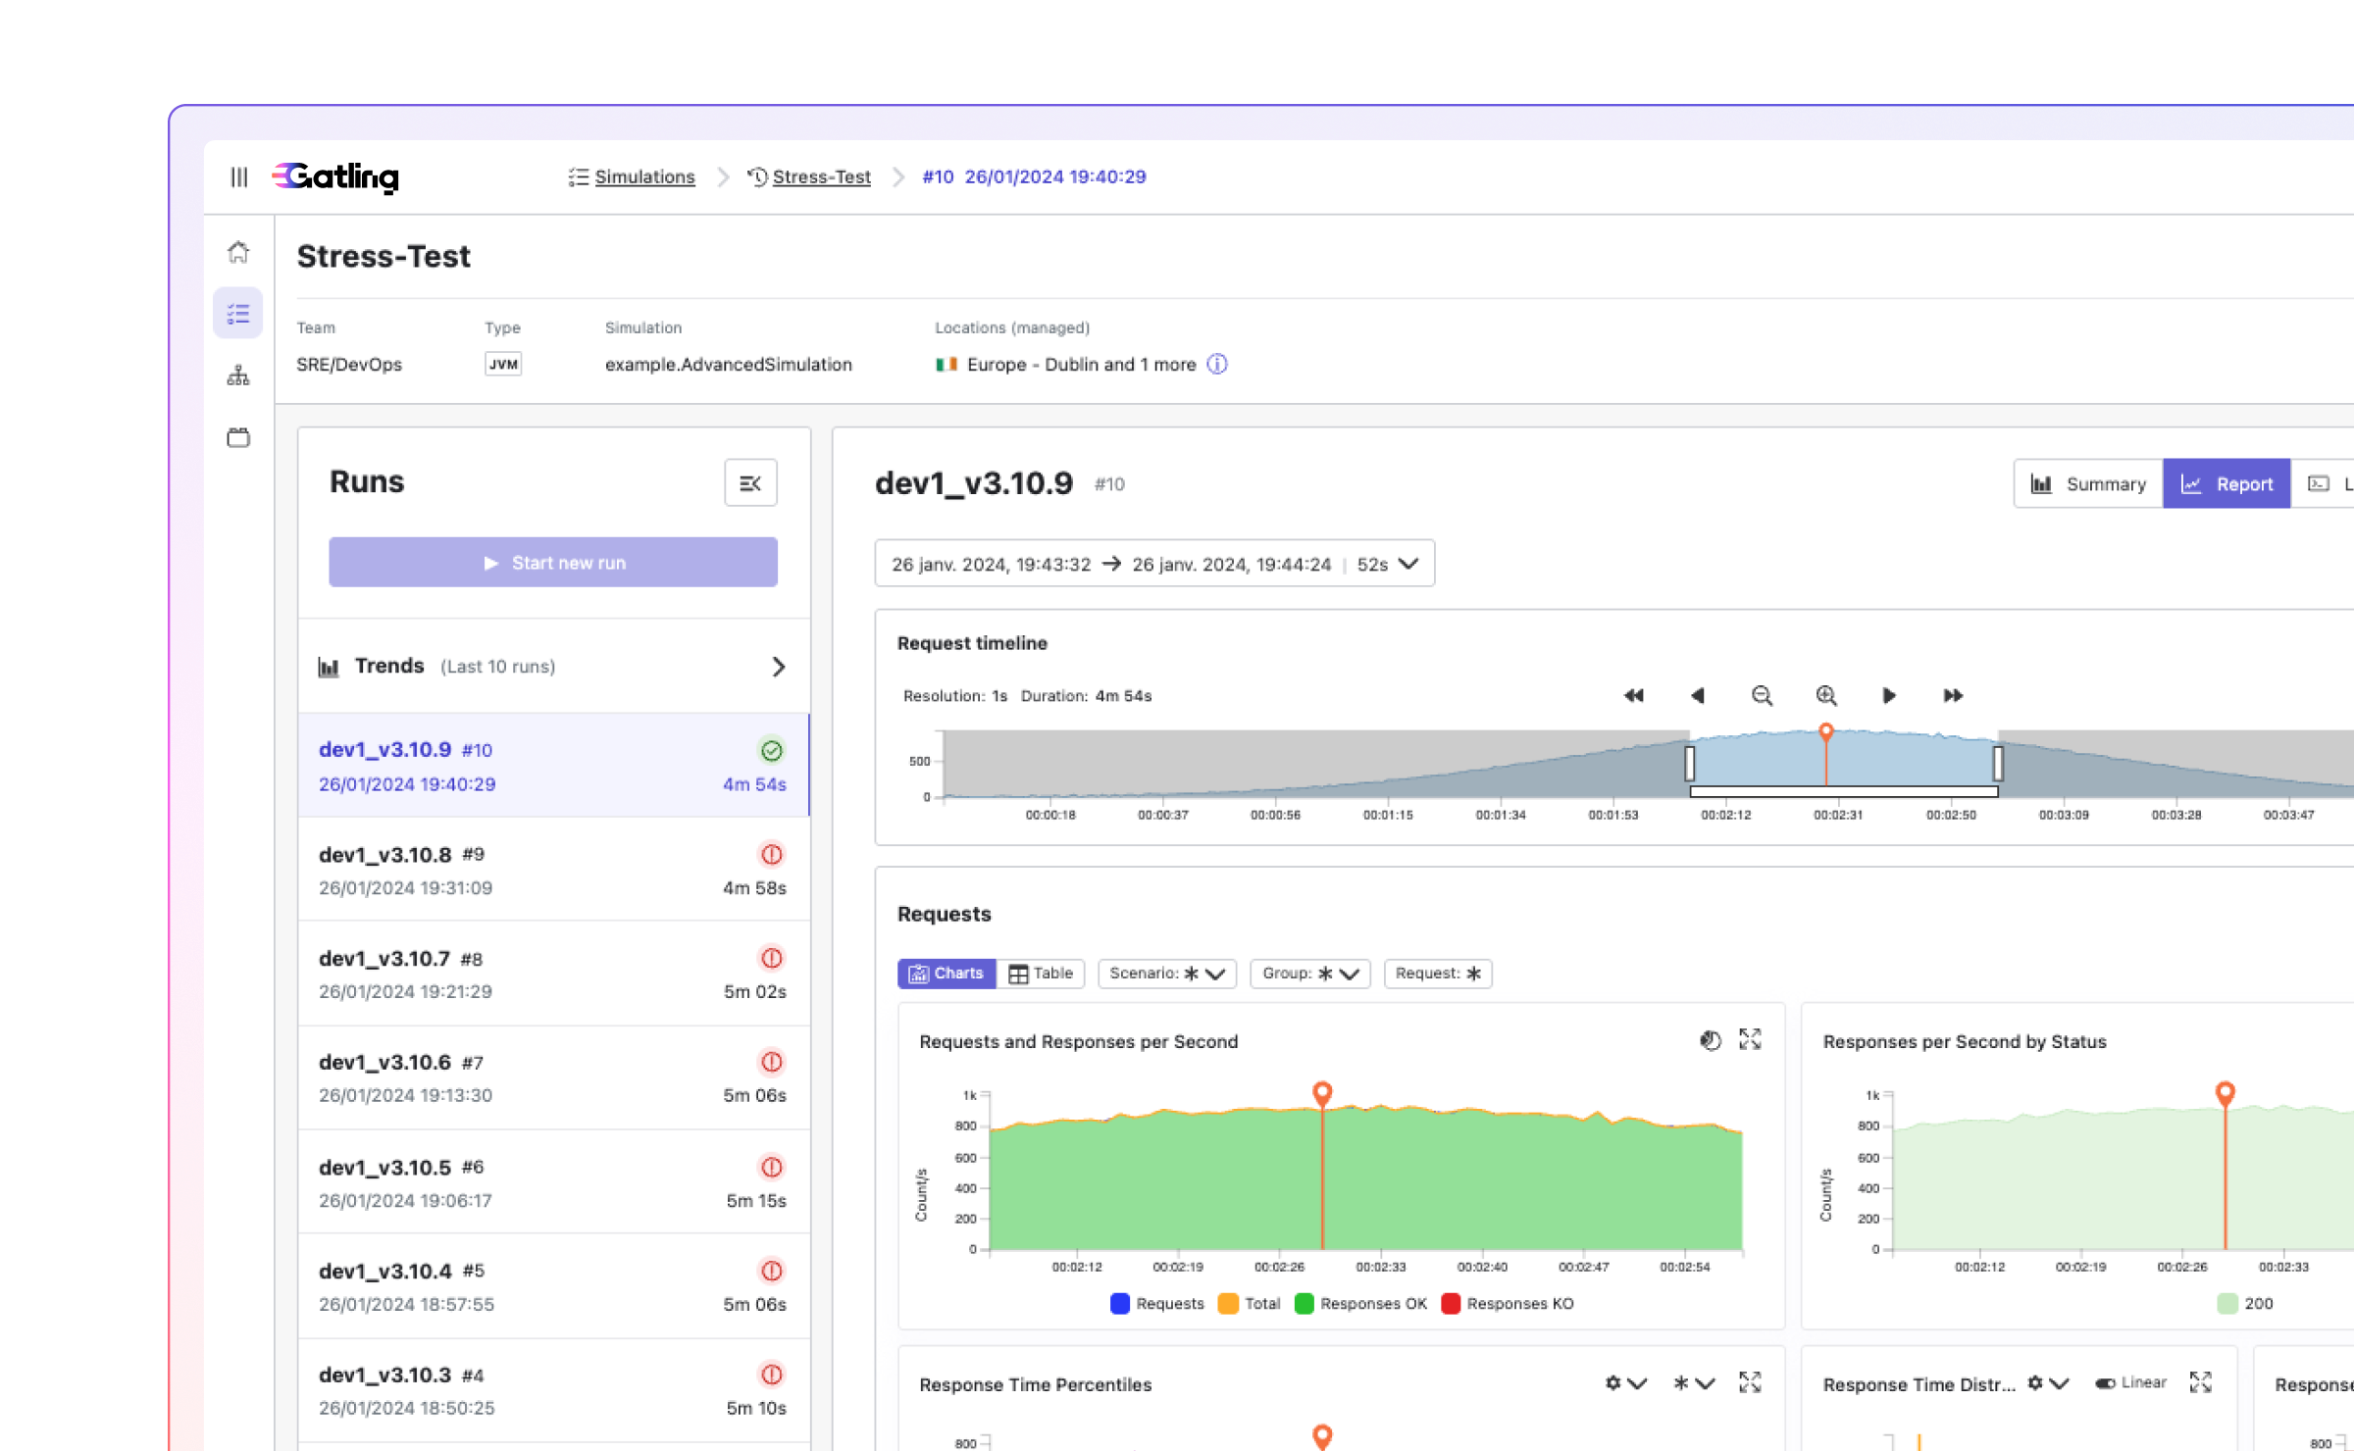Skip timeline fast-forward to the end
This screenshot has height=1451, width=2354.
click(1953, 695)
